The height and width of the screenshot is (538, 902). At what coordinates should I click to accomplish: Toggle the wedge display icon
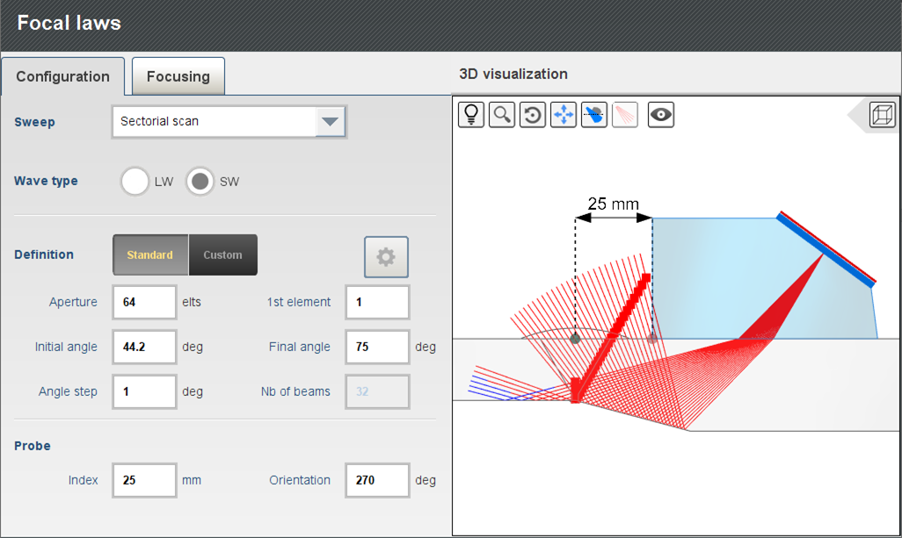(x=593, y=114)
